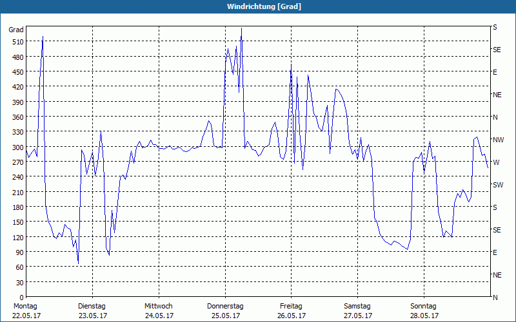Click the date 26.05.17

(292, 316)
